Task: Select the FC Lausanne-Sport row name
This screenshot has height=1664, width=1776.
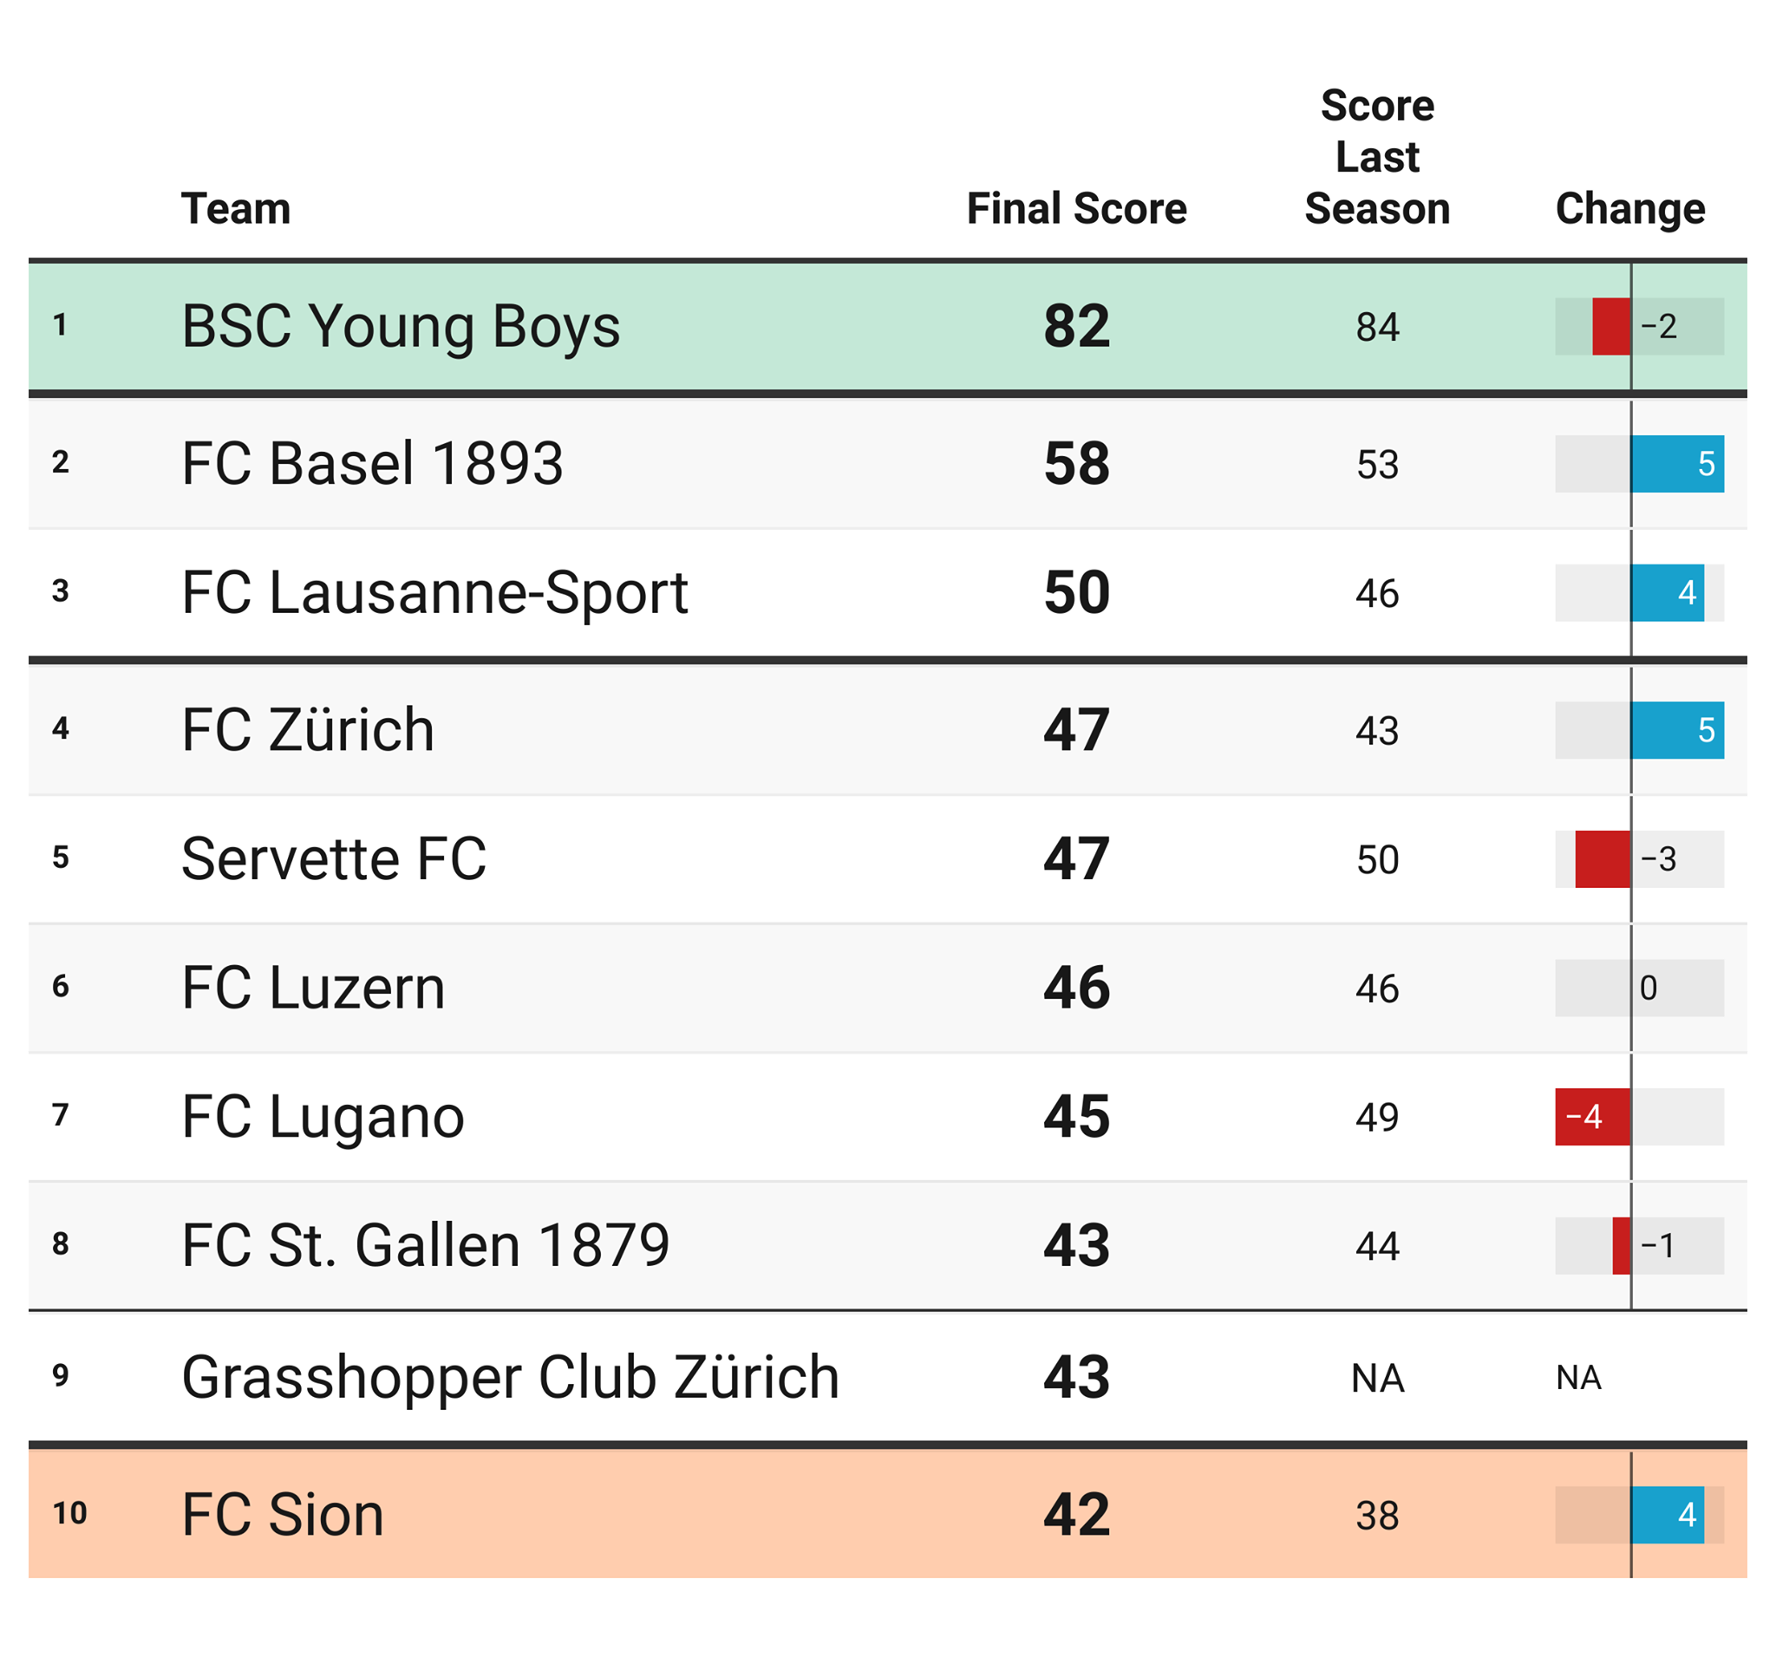Action: (434, 592)
